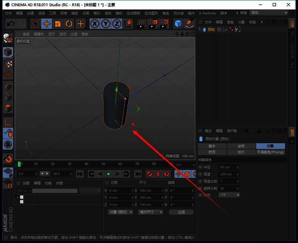Lock the X axis toggle
The height and width of the screenshot is (243, 298).
pos(94,24)
